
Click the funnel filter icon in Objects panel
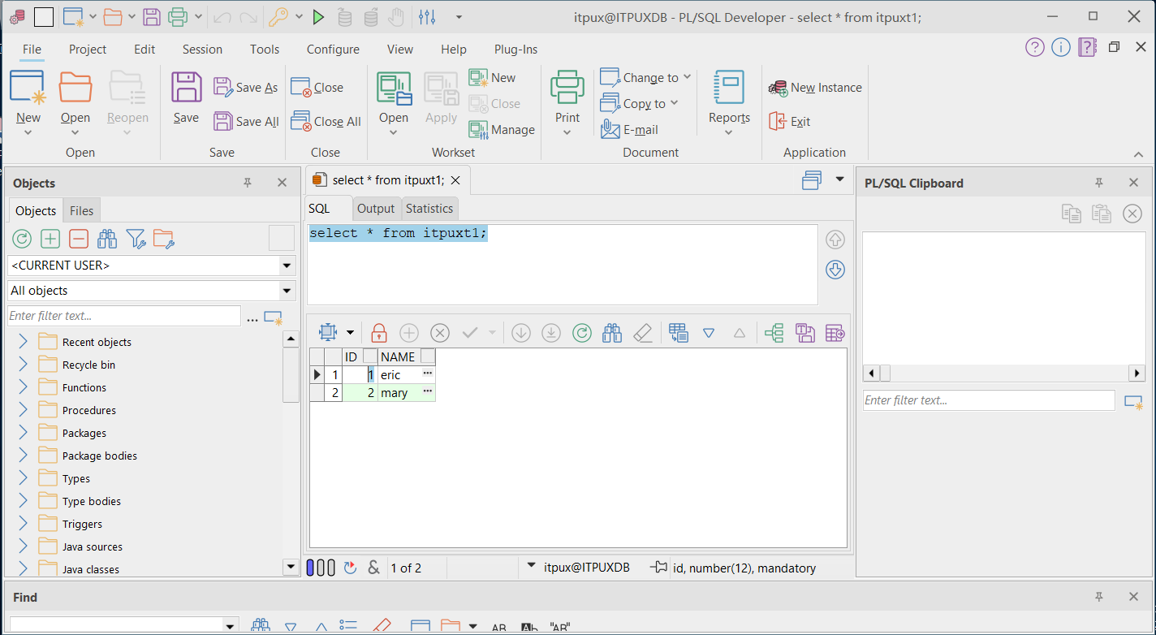point(136,239)
